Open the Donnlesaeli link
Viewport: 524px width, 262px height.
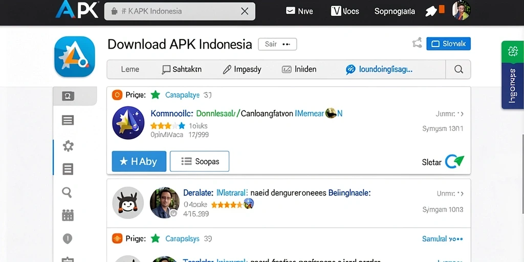215,114
